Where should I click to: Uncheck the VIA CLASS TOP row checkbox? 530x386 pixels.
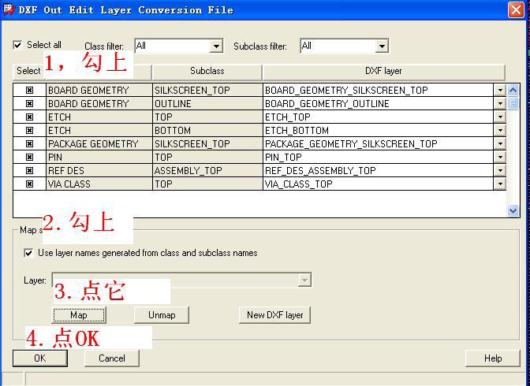point(29,184)
